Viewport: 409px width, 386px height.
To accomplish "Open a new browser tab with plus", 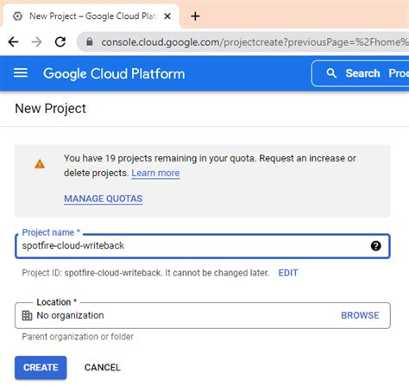I will click(x=195, y=16).
